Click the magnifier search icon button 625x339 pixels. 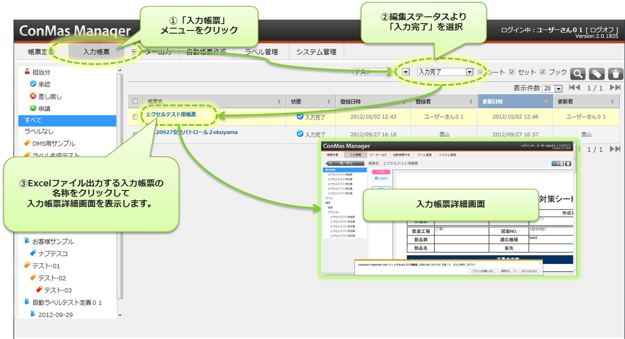click(578, 74)
